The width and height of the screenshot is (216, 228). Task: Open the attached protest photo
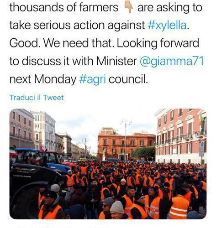(x=108, y=164)
